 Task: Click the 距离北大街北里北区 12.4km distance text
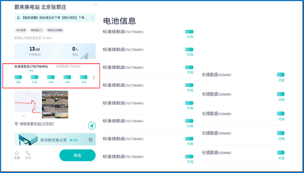[x=33, y=38]
